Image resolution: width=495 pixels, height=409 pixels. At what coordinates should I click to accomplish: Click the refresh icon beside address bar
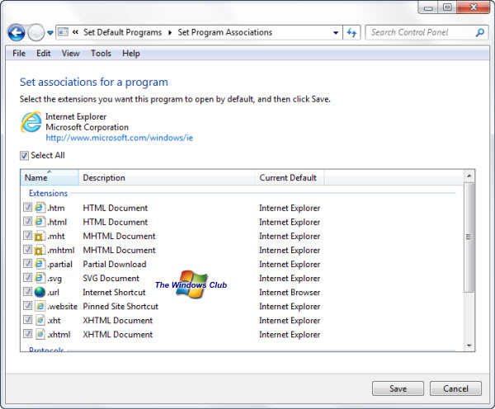pos(352,33)
